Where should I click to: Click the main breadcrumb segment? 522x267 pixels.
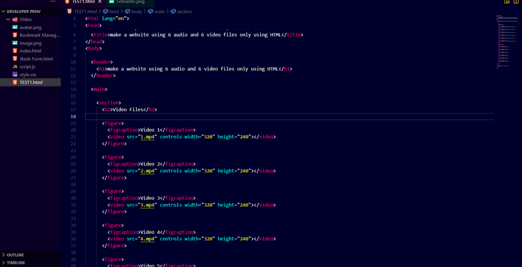tap(160, 12)
